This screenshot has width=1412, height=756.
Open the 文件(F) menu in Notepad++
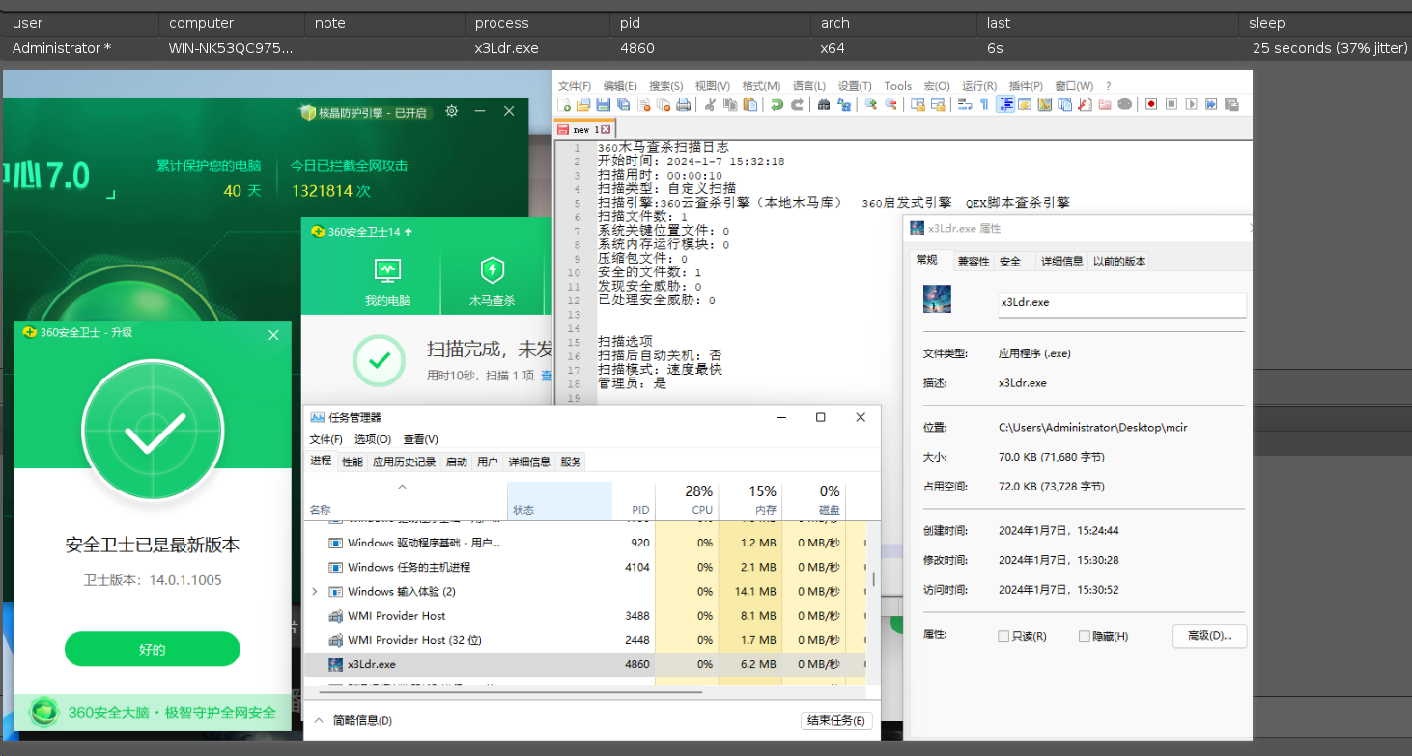click(575, 86)
